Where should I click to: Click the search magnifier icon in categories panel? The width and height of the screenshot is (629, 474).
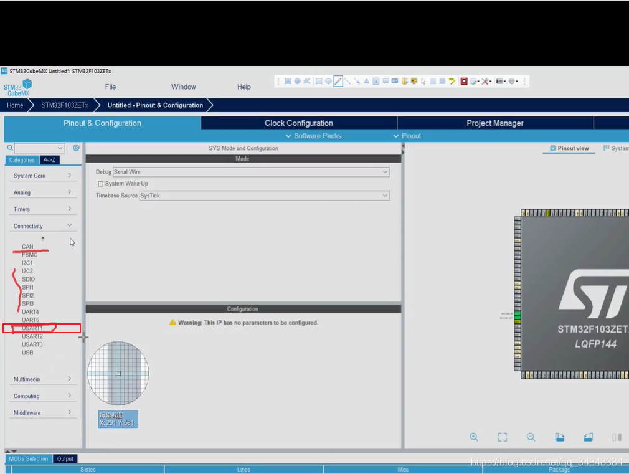10,148
